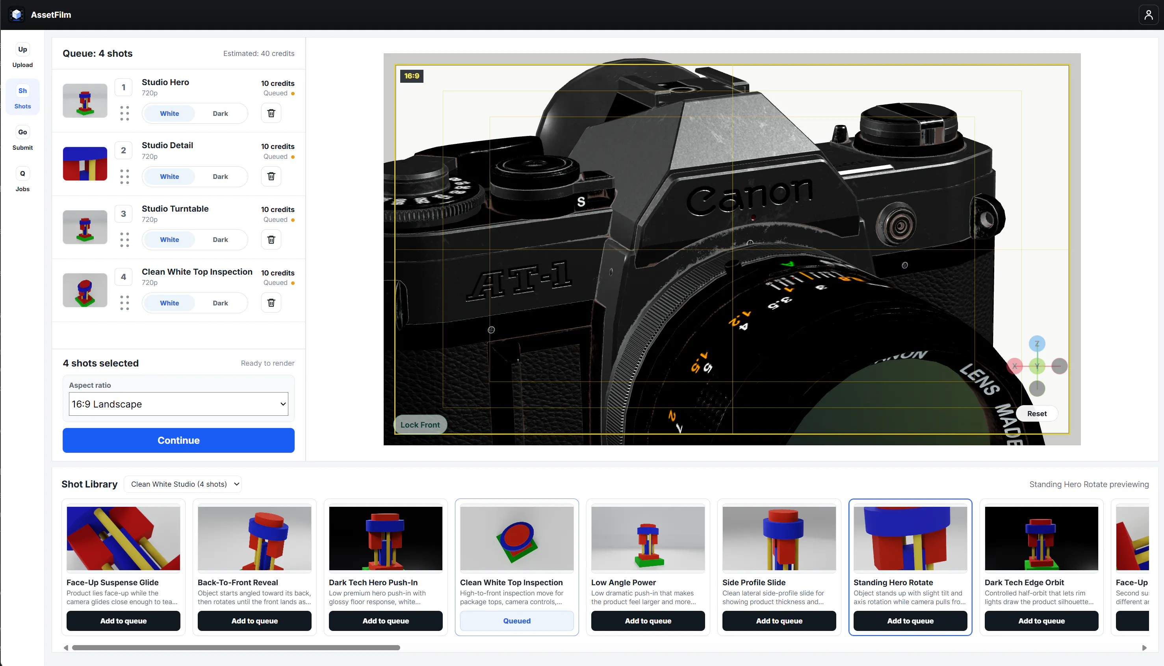Click Lock Front in the viewport
The width and height of the screenshot is (1164, 666).
(420, 424)
